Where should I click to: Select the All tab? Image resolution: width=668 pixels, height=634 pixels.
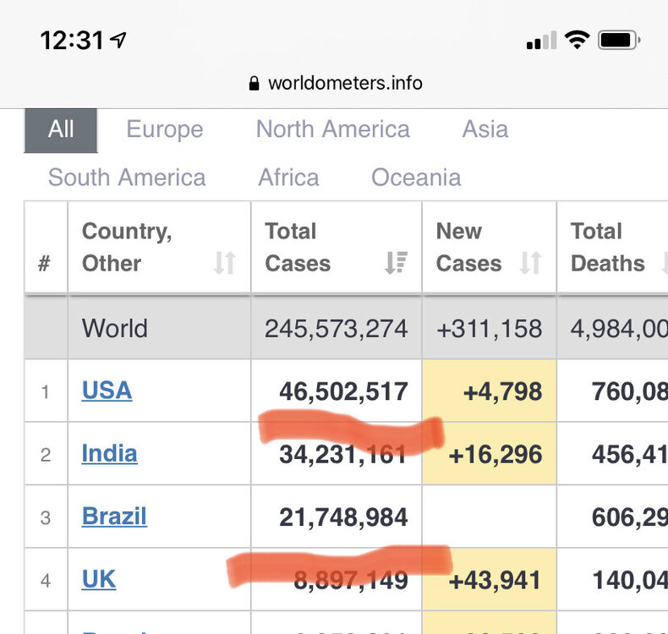coord(61,129)
